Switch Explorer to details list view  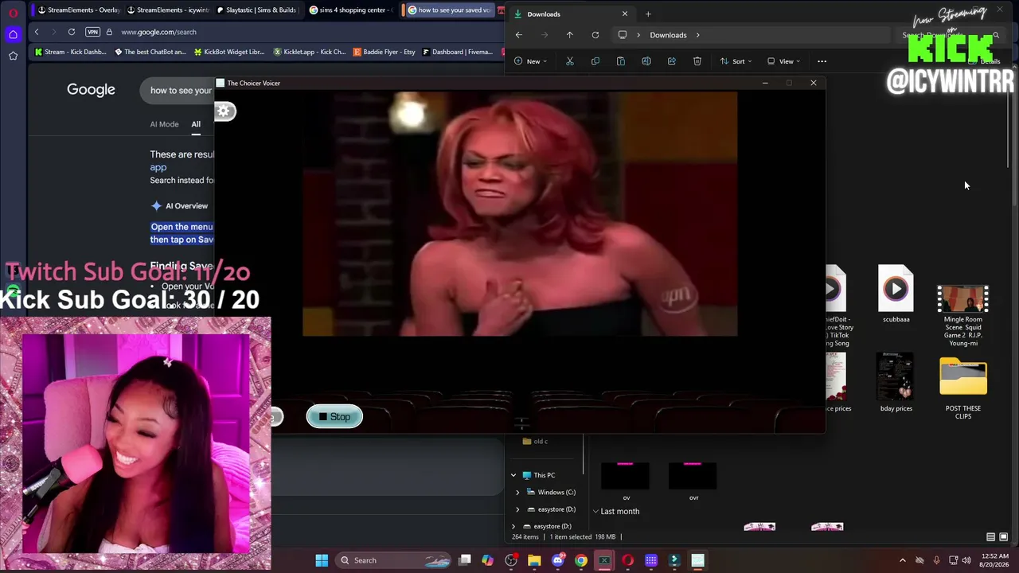coord(990,537)
